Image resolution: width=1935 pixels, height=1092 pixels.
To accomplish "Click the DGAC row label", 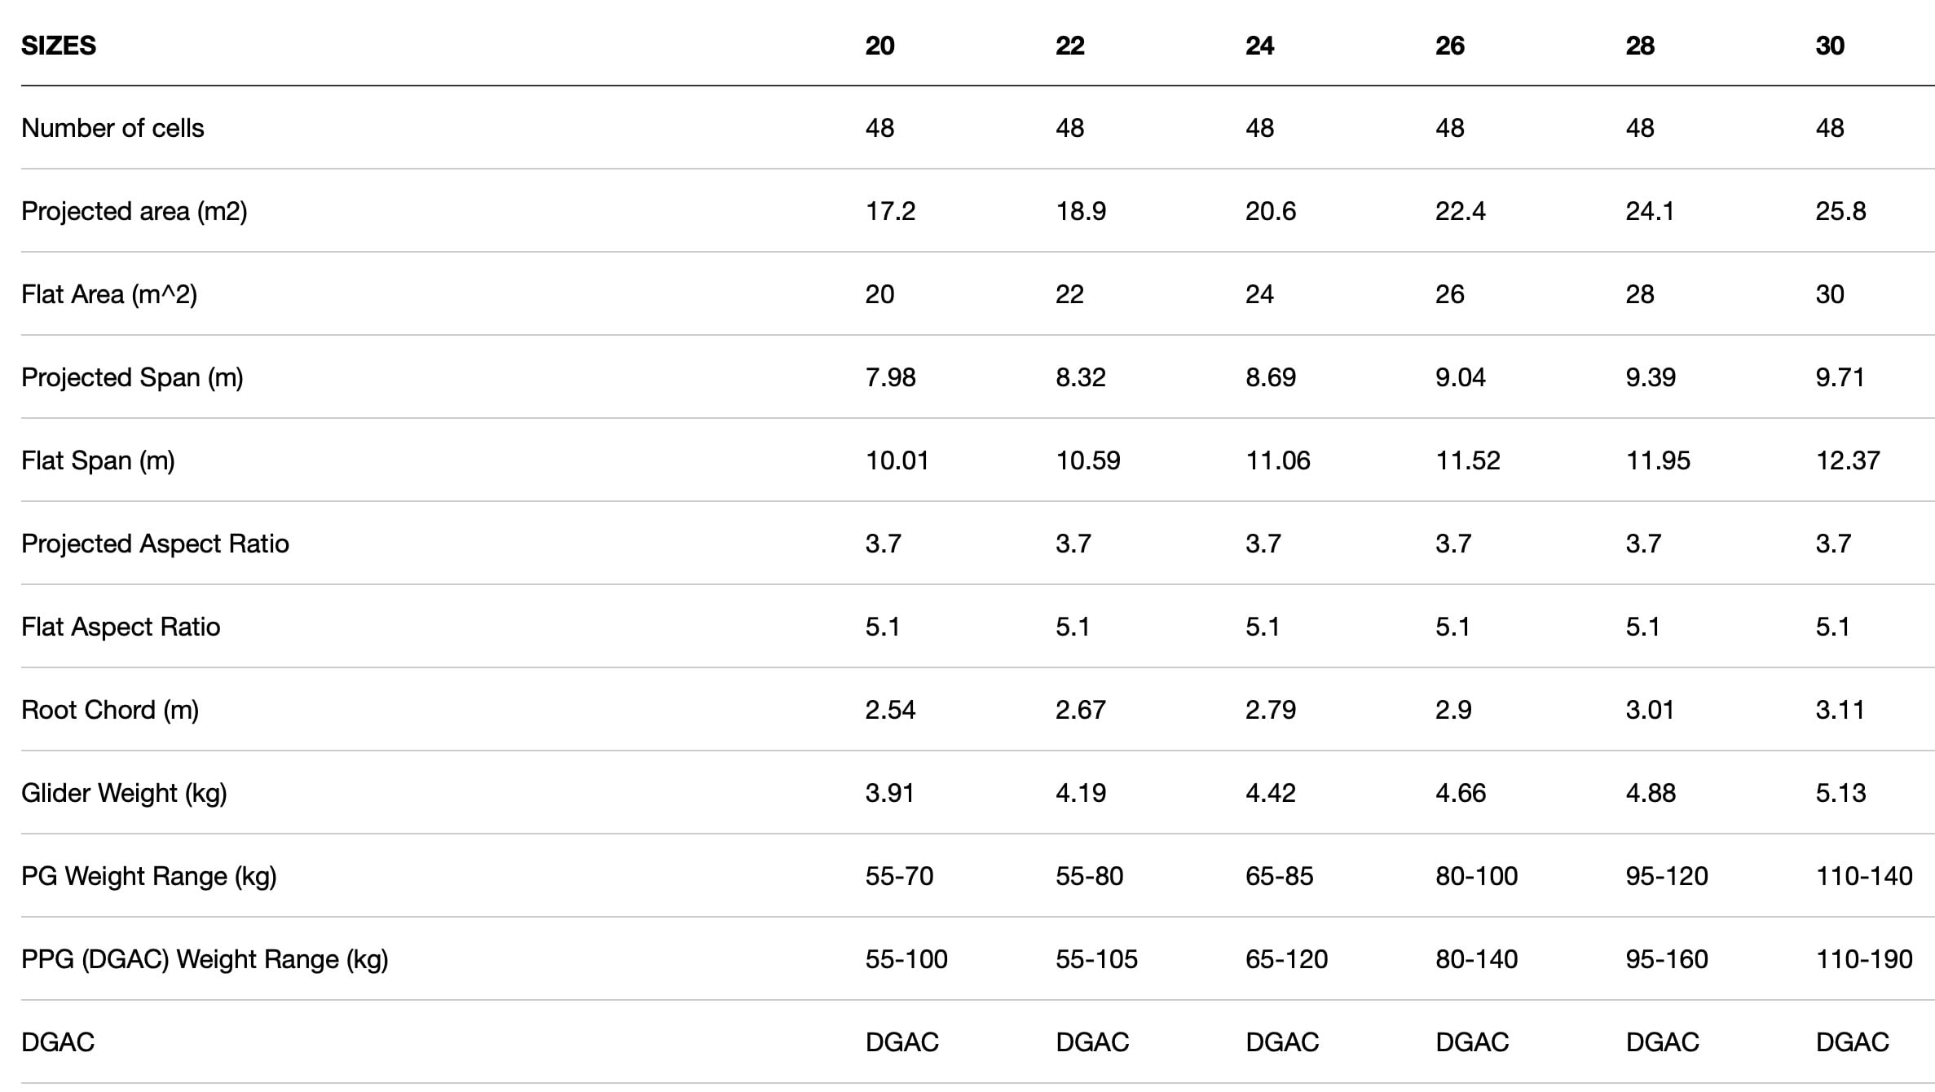I will 58,1042.
